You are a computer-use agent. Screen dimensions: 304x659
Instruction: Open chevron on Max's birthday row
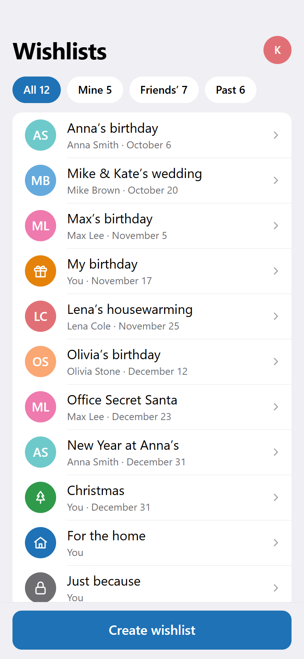276,226
